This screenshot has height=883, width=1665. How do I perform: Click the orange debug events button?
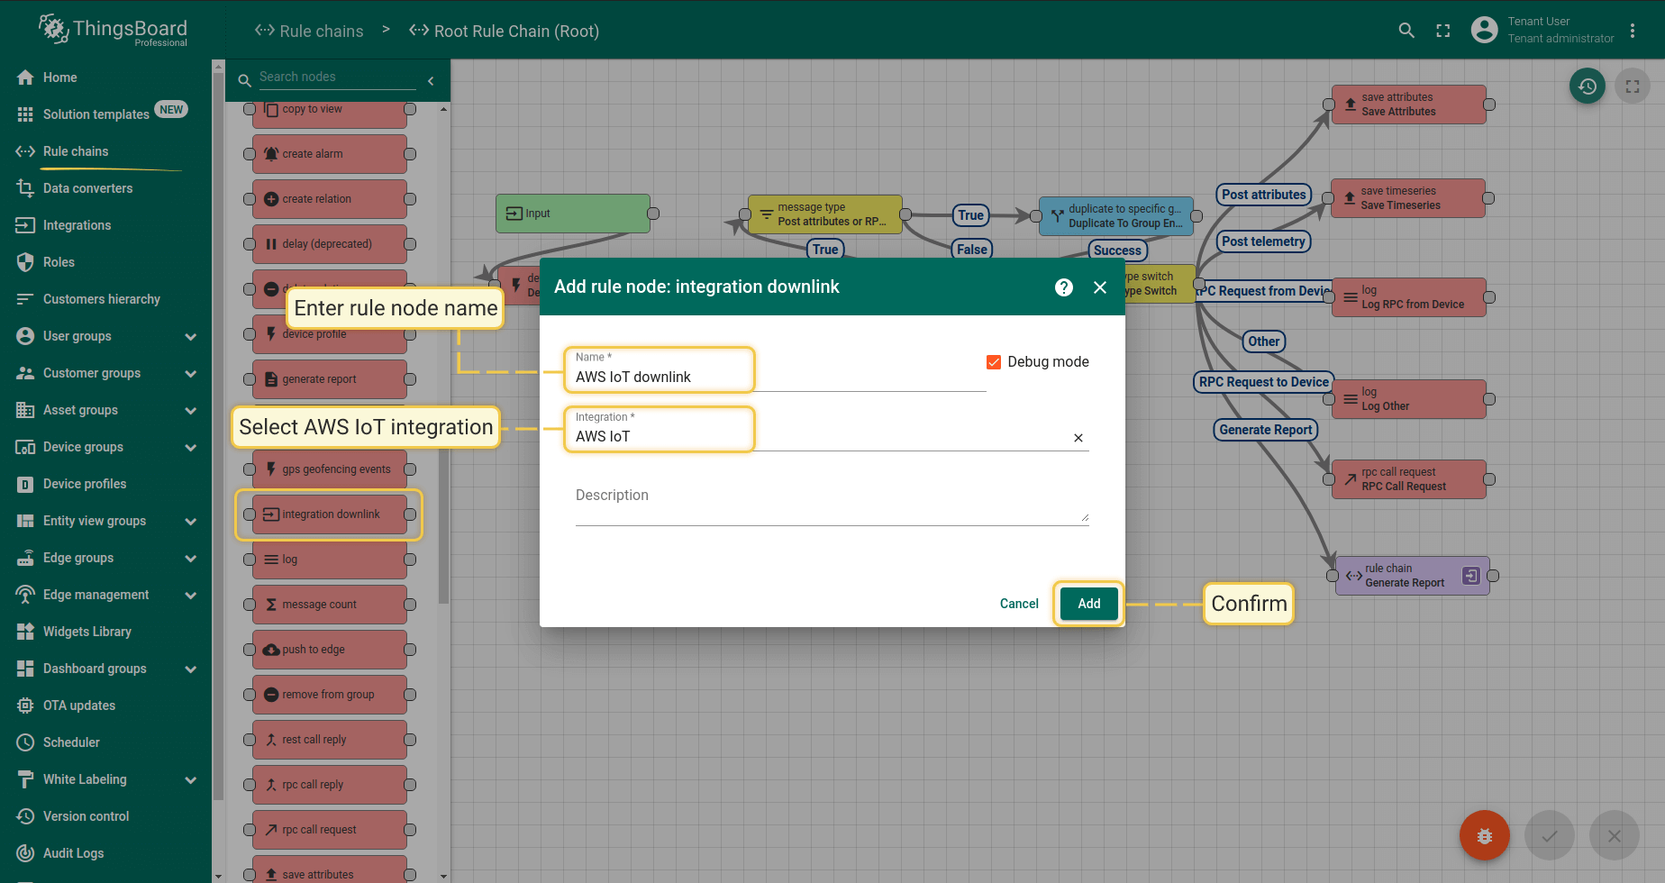(x=1484, y=836)
